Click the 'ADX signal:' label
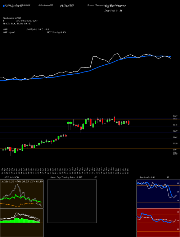The image size is (180, 237). pyautogui.click(x=9, y=32)
